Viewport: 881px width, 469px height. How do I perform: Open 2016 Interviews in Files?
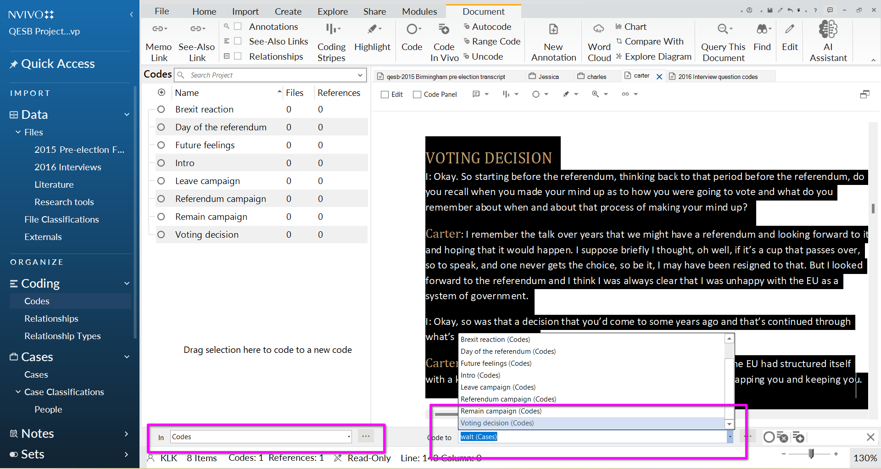67,167
